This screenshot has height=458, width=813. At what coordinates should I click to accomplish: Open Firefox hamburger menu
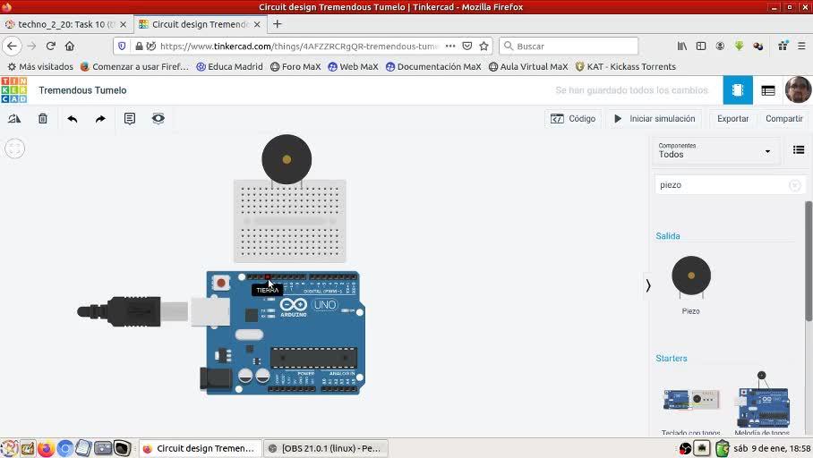click(x=801, y=47)
